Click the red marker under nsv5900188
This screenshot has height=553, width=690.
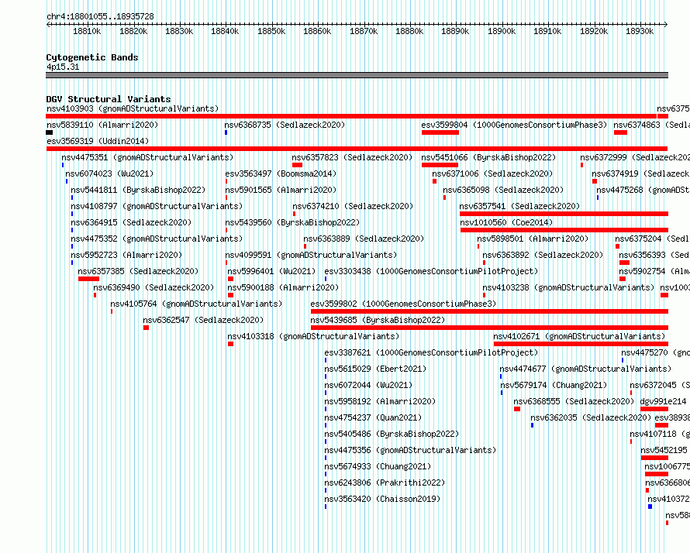pyautogui.click(x=230, y=295)
